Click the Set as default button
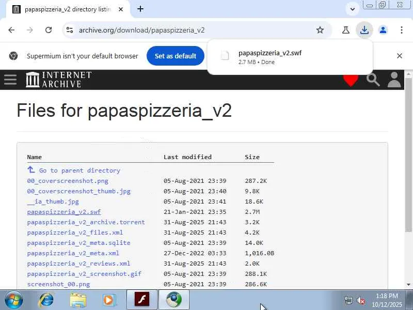The height and width of the screenshot is (310, 413). (x=176, y=56)
